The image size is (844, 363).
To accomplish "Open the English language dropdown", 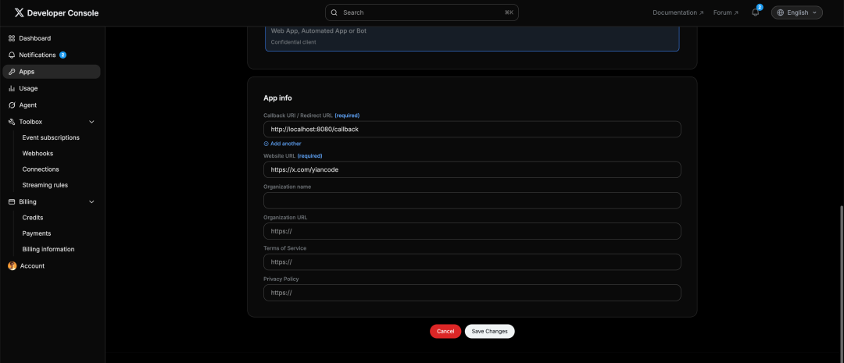I will tap(796, 12).
